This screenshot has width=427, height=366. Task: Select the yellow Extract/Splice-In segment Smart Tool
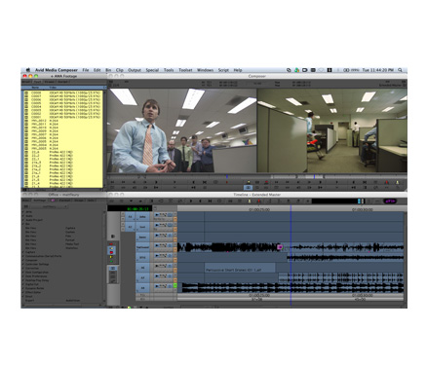point(111,248)
